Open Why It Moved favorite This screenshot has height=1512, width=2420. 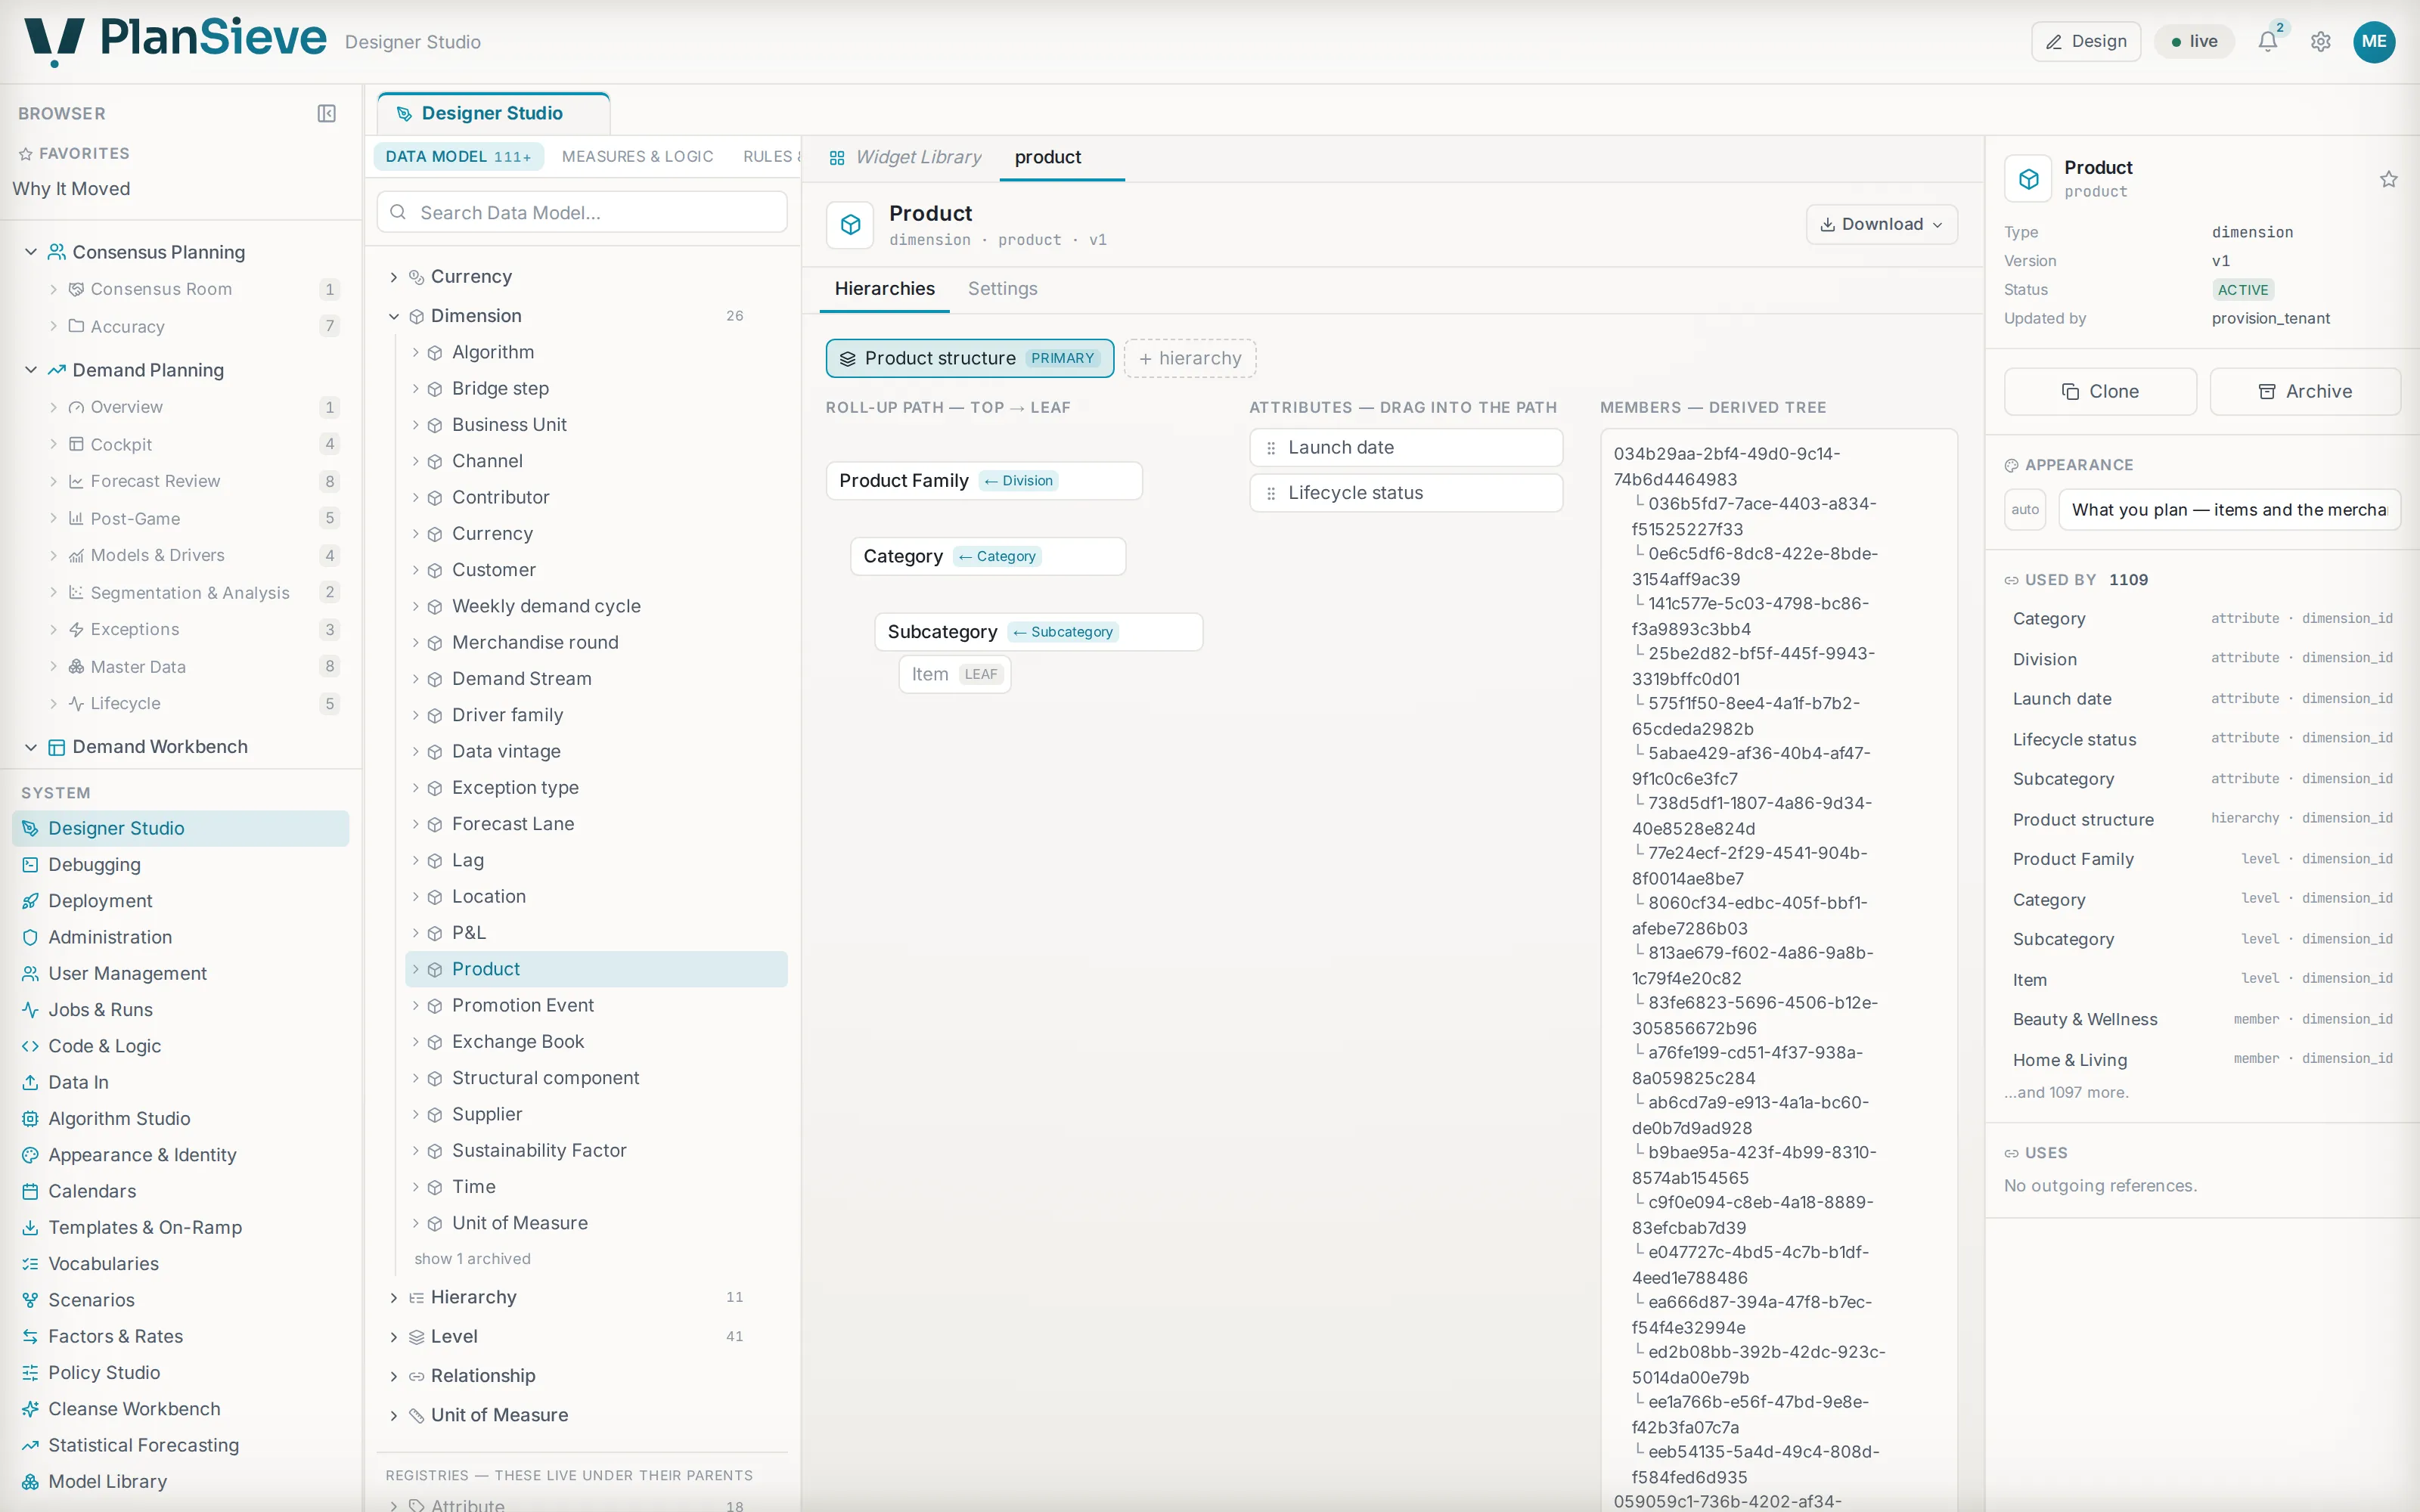(x=71, y=188)
